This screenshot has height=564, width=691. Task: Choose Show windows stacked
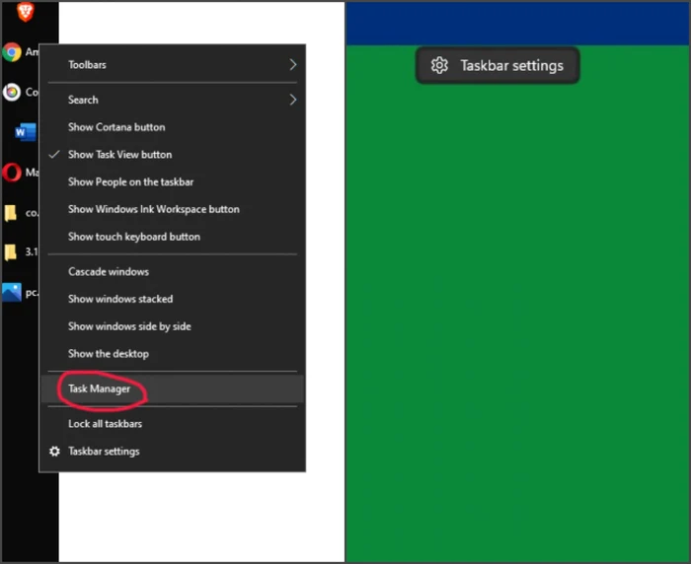173,299
